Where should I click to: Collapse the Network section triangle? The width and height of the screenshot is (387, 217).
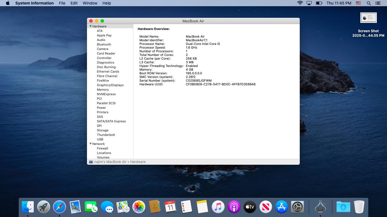91,144
